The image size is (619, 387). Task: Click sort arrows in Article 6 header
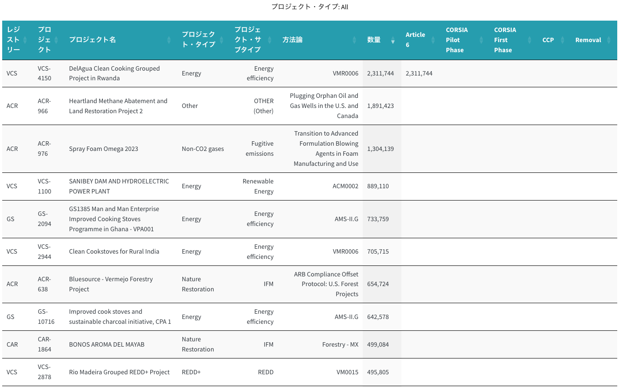click(x=433, y=40)
